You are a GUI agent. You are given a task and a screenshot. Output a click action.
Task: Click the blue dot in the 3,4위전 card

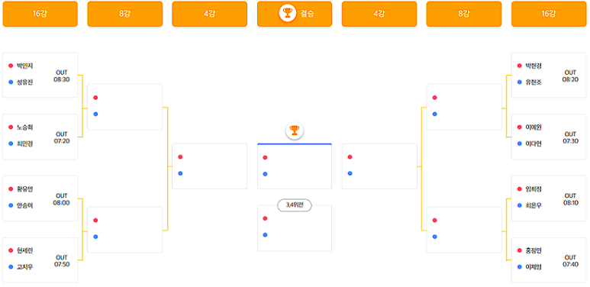click(x=266, y=235)
